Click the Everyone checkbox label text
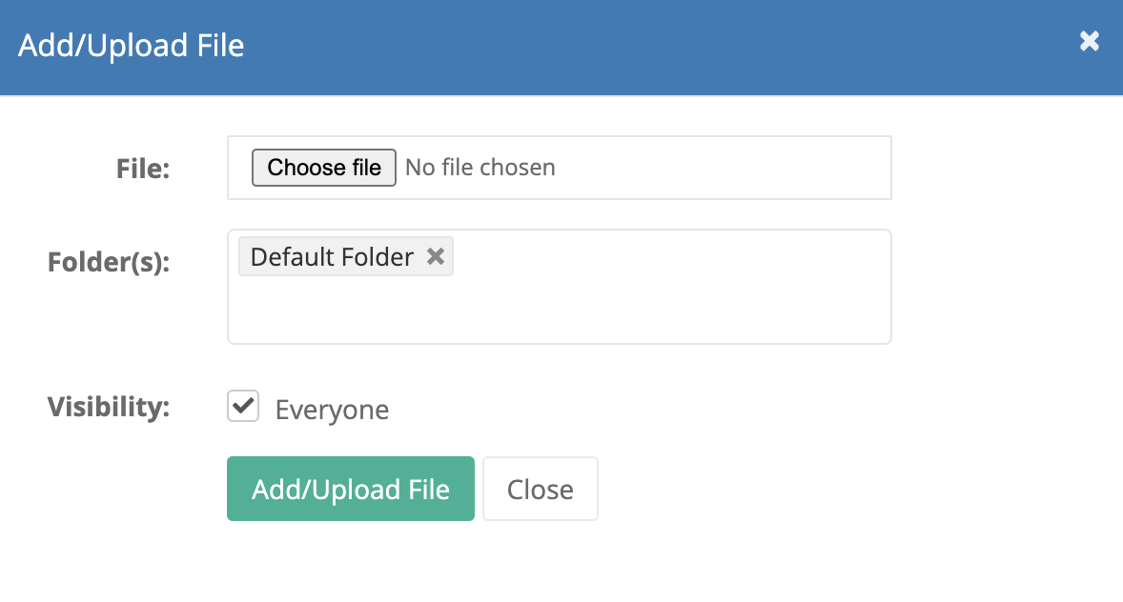 tap(333, 410)
